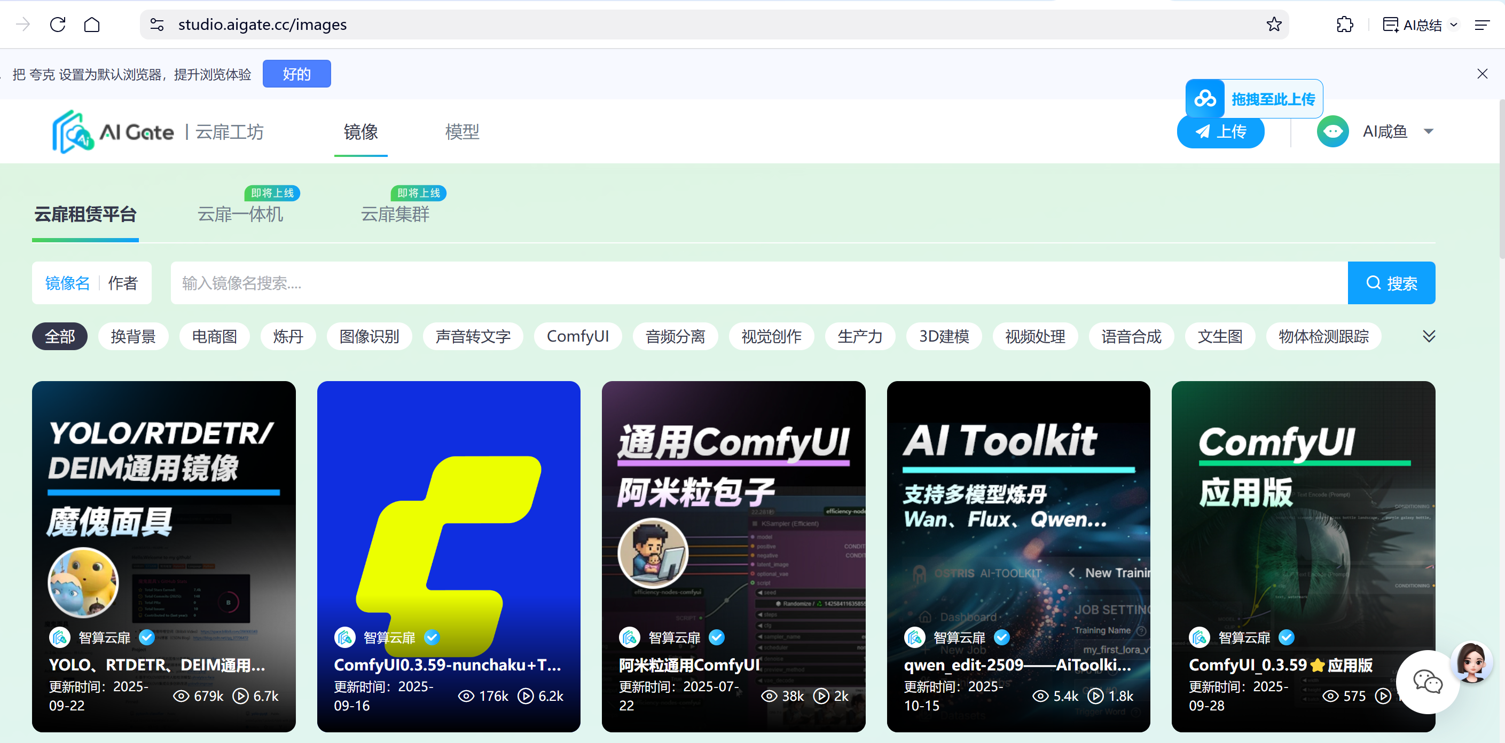This screenshot has height=743, width=1505.
Task: Click the run-count play icon on YOLO card
Action: [241, 695]
